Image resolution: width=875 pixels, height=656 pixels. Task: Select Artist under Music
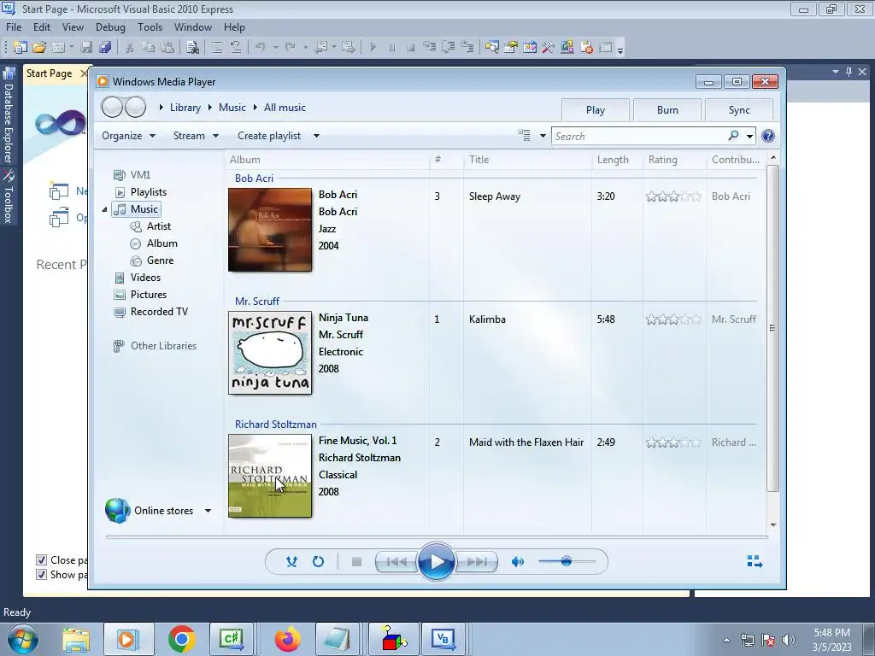pyautogui.click(x=158, y=225)
